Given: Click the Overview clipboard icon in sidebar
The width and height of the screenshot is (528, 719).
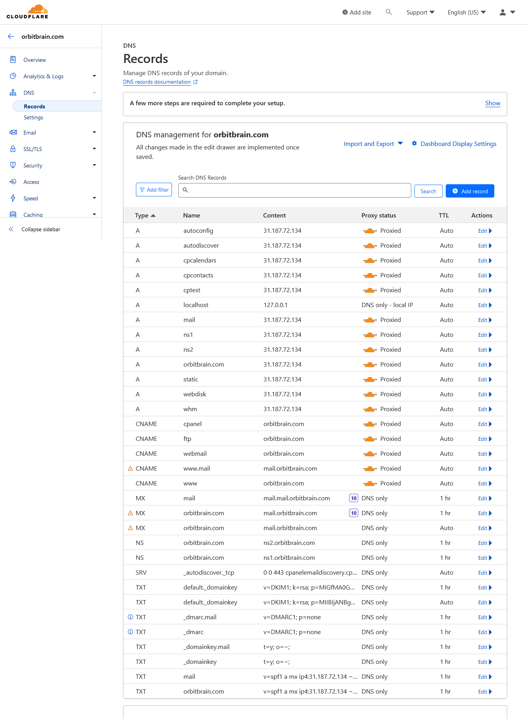Looking at the screenshot, I should pos(13,59).
